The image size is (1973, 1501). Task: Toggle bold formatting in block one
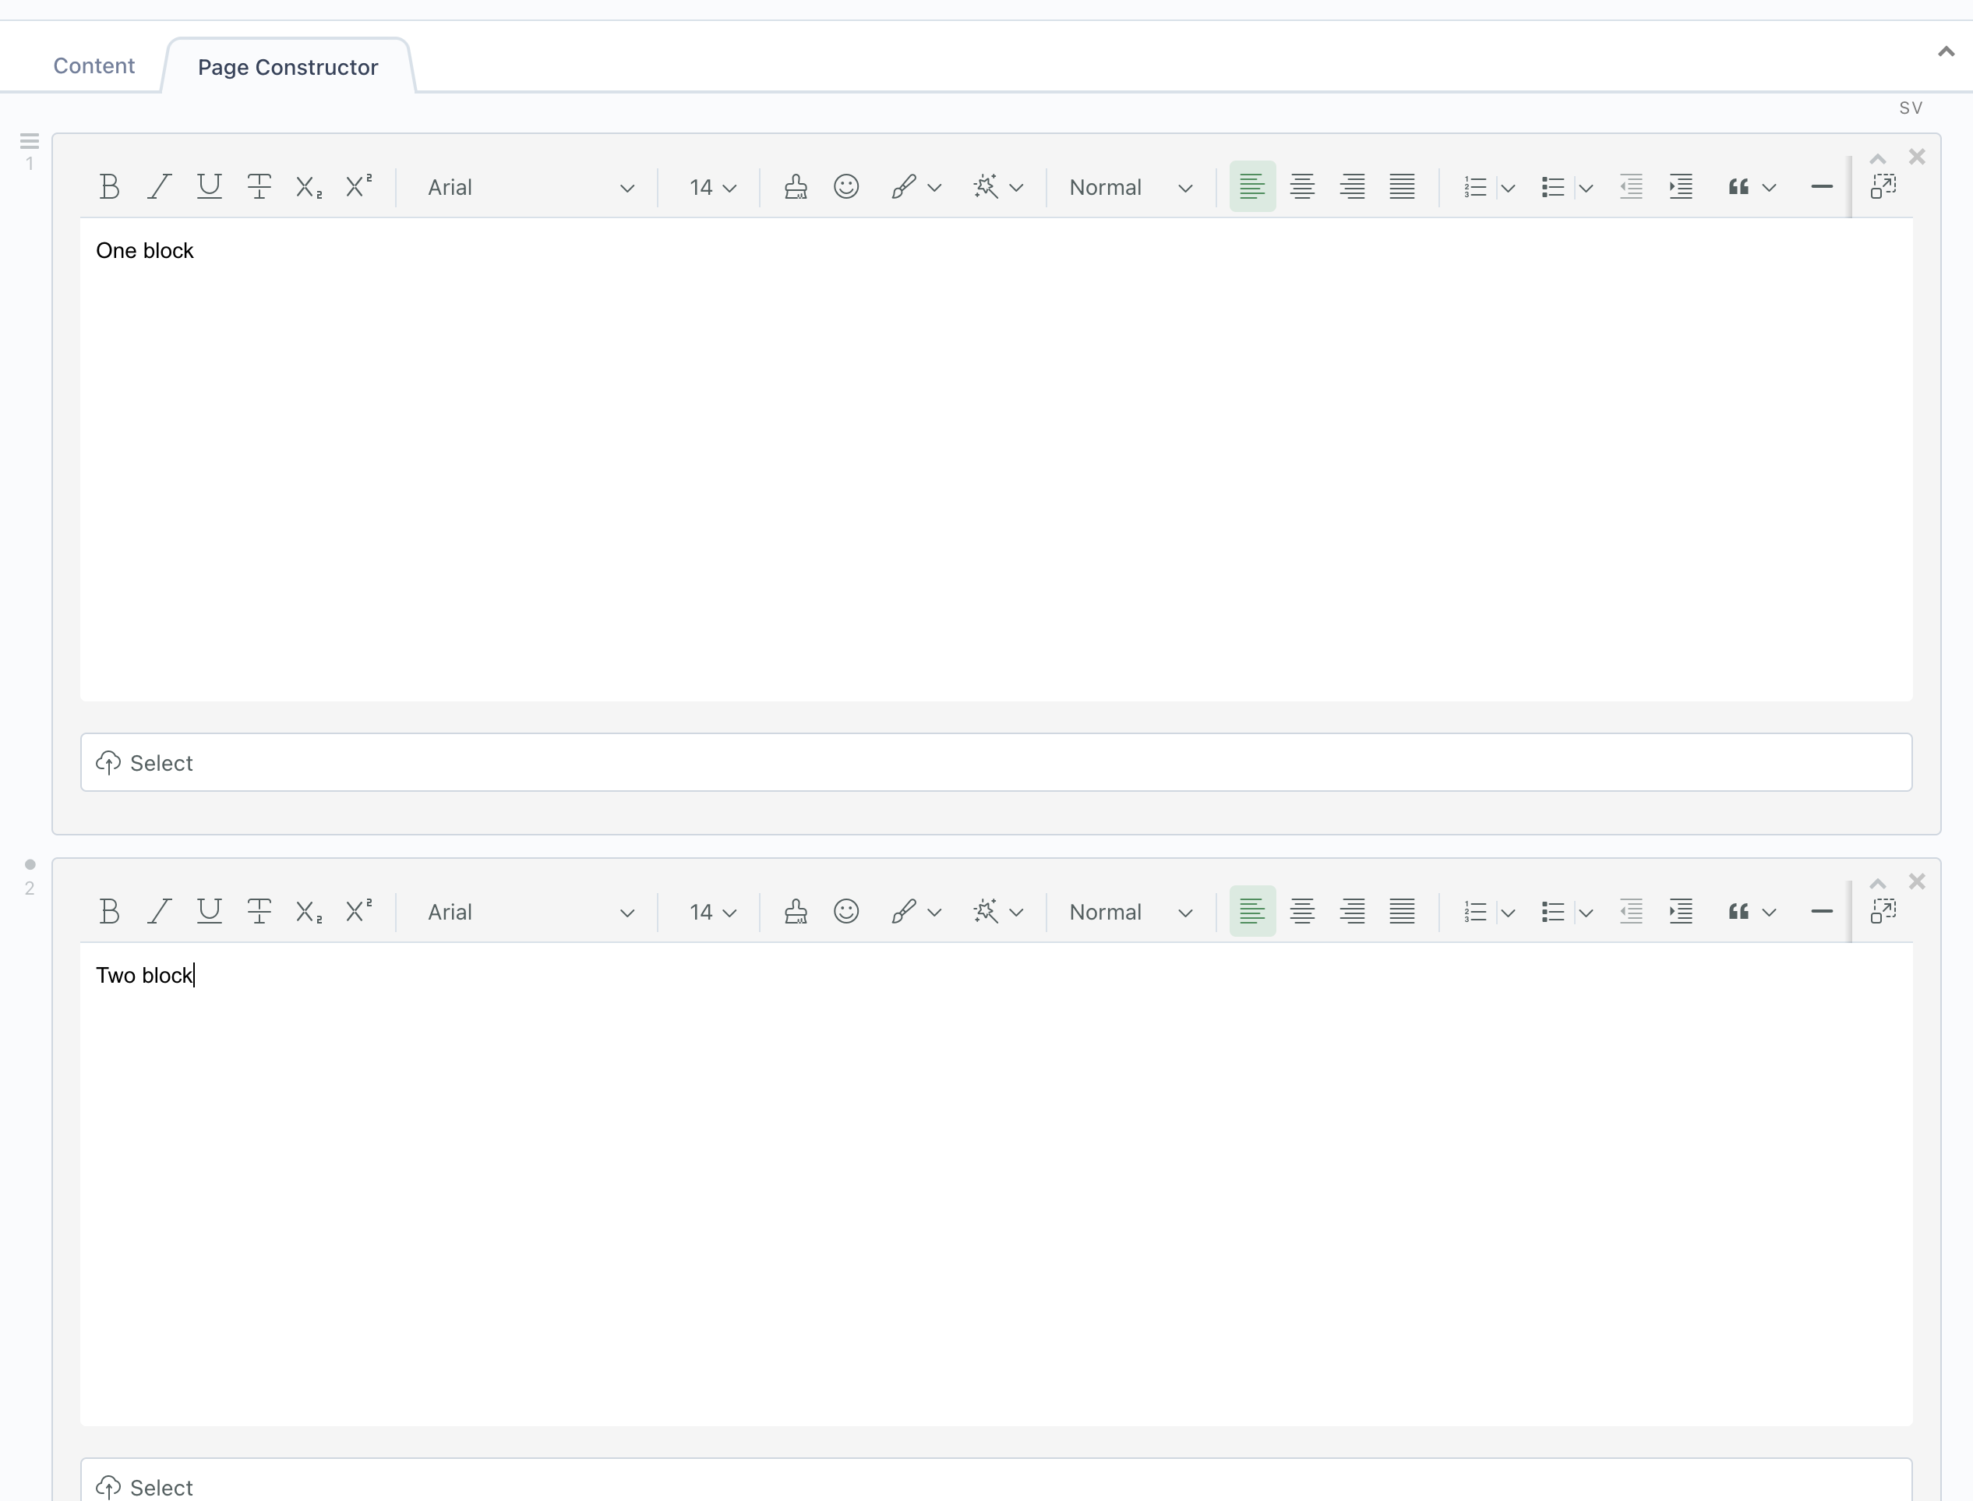coord(109,187)
